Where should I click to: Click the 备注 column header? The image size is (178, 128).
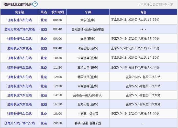click(x=143, y=12)
